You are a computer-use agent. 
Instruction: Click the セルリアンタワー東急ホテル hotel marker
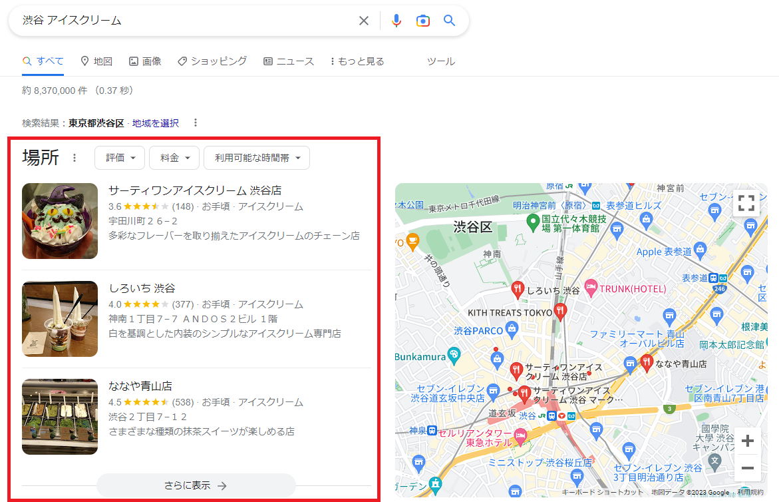(x=520, y=437)
